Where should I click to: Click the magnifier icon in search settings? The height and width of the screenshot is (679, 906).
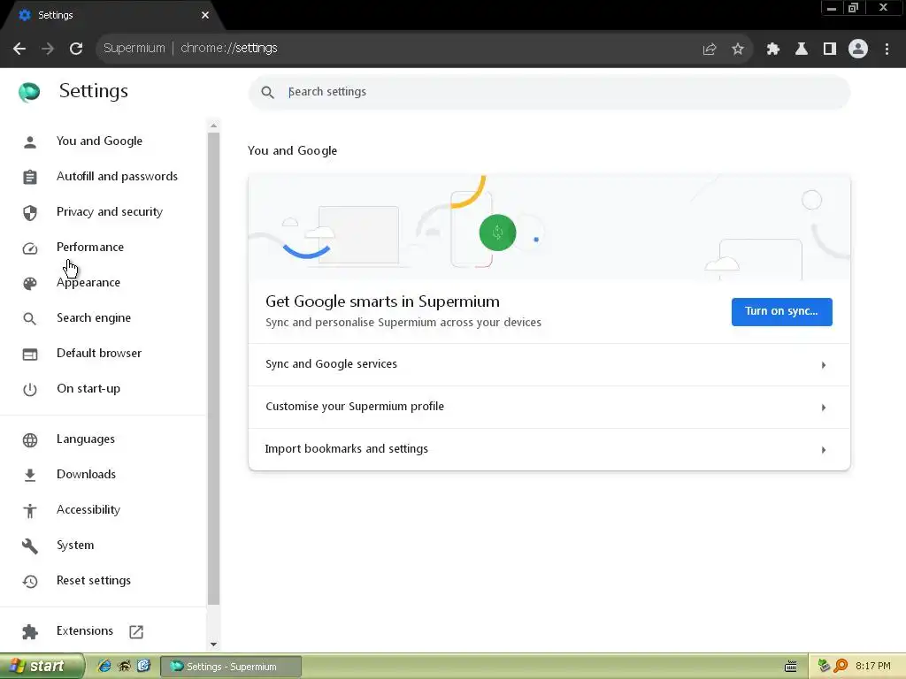point(267,92)
